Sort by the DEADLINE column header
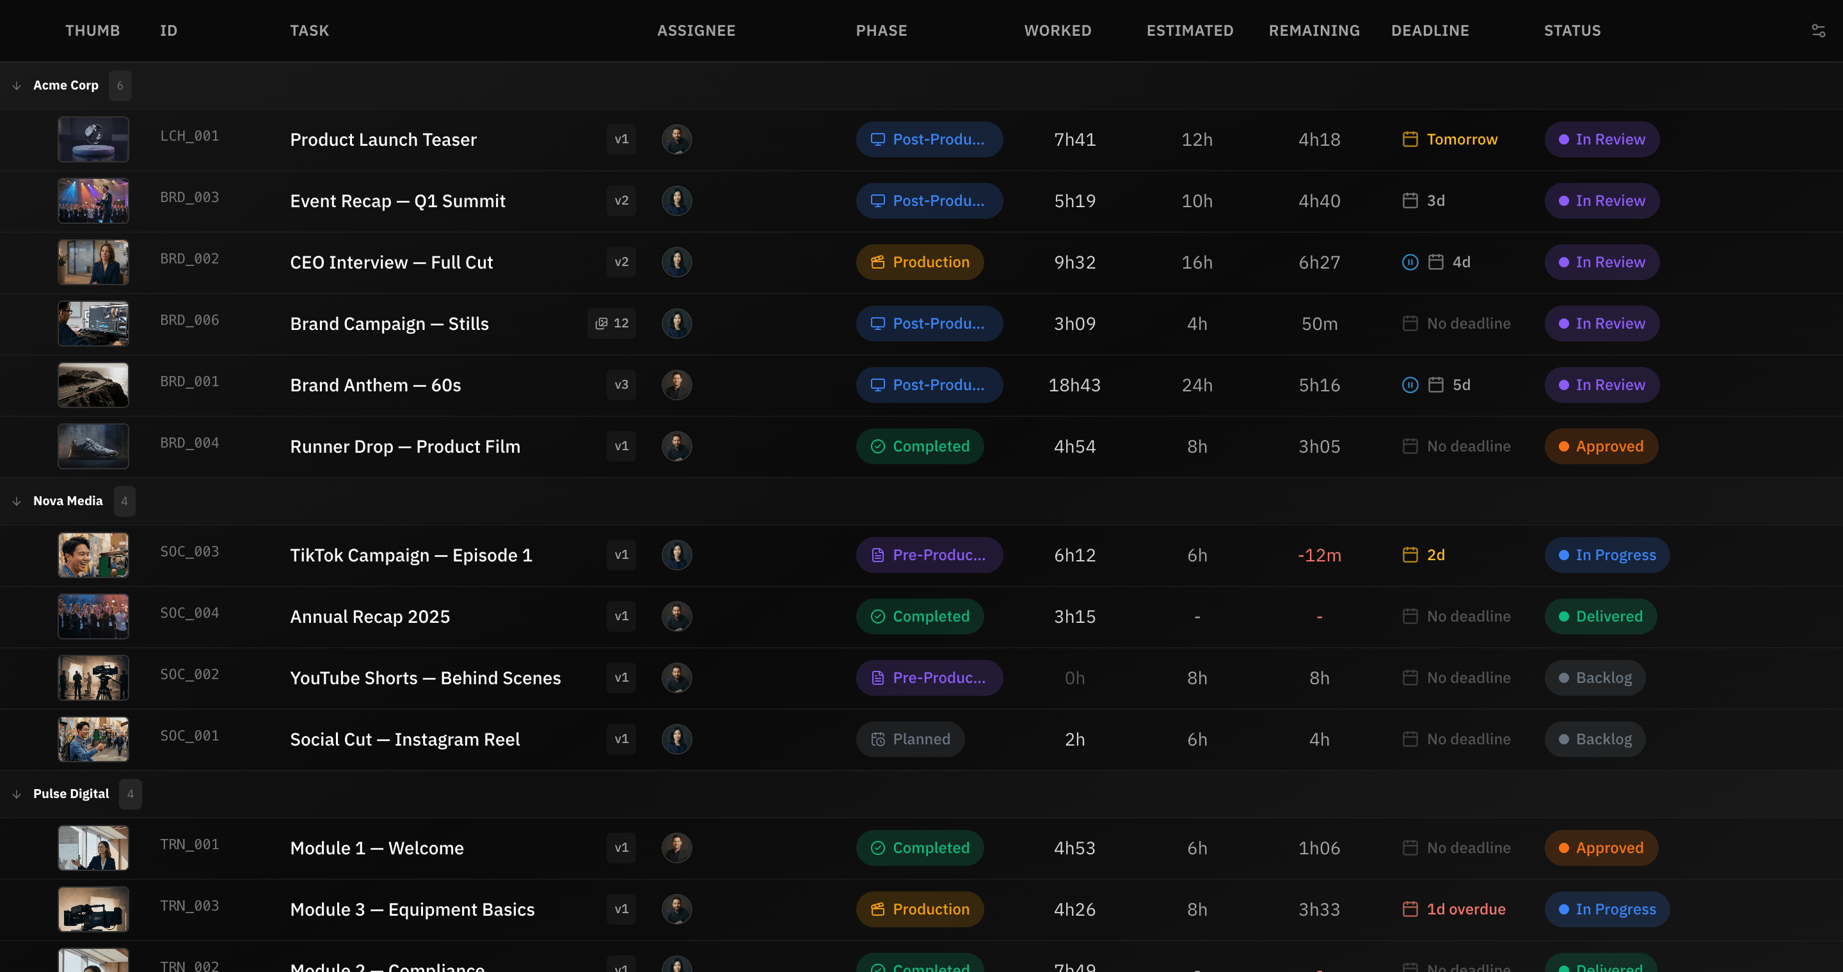 [x=1430, y=31]
